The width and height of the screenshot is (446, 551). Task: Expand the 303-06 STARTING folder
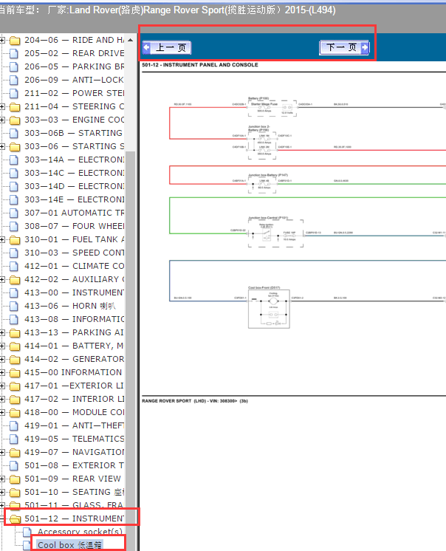click(x=2, y=146)
